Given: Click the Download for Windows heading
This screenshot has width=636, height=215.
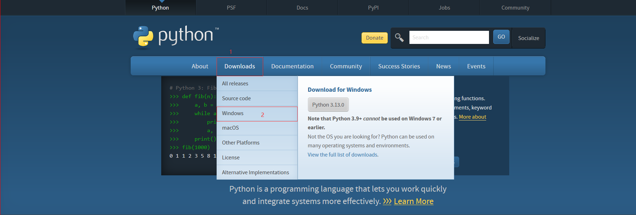Looking at the screenshot, I should 339,90.
